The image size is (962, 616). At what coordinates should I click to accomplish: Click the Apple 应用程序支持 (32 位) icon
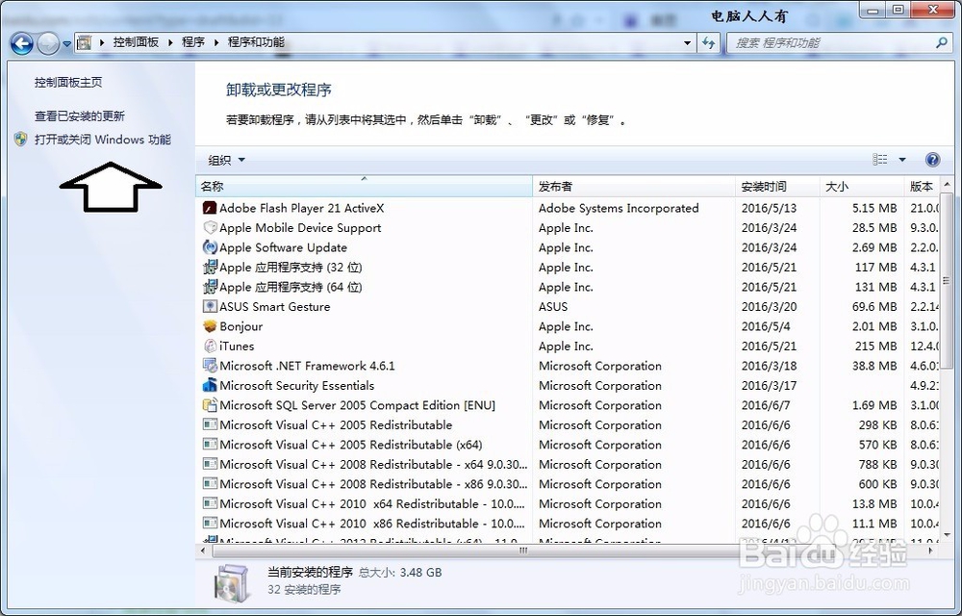[210, 267]
